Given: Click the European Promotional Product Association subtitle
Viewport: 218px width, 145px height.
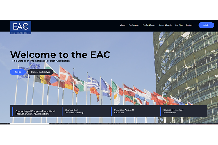Looking at the screenshot, I should [41, 61].
